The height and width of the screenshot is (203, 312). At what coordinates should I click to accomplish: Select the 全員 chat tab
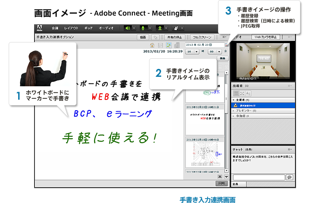point(238,184)
